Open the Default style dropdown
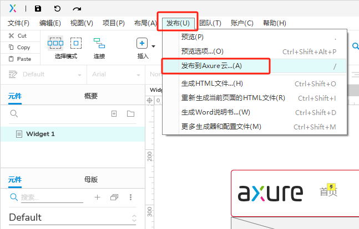Image resolution: width=359 pixels, height=229 pixels. tap(80, 75)
